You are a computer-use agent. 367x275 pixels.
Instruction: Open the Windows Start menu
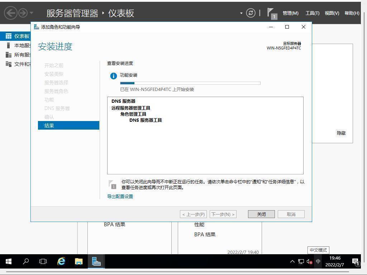coord(9,261)
